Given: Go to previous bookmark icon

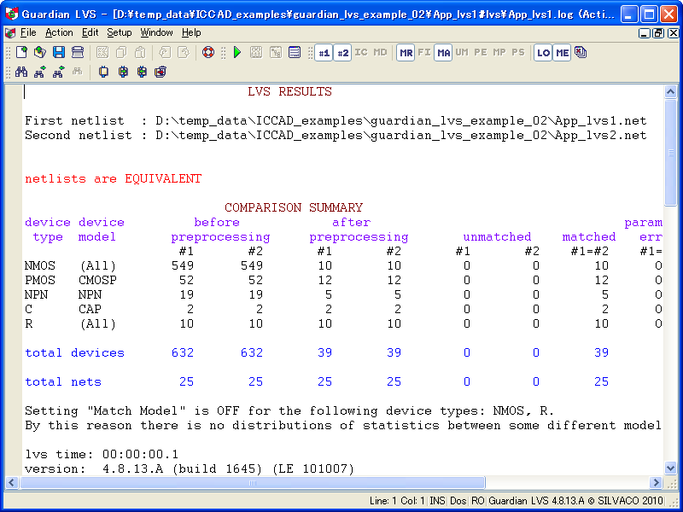Looking at the screenshot, I should pyautogui.click(x=142, y=72).
